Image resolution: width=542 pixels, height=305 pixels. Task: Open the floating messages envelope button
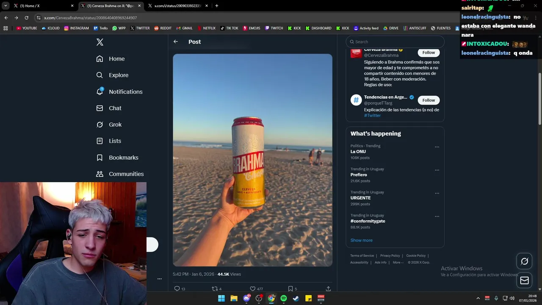click(x=524, y=280)
